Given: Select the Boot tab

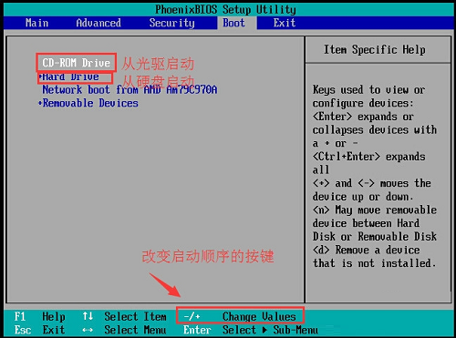Looking at the screenshot, I should pos(233,23).
